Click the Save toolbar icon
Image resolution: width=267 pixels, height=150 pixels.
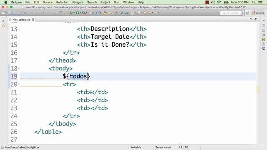pos(10,13)
